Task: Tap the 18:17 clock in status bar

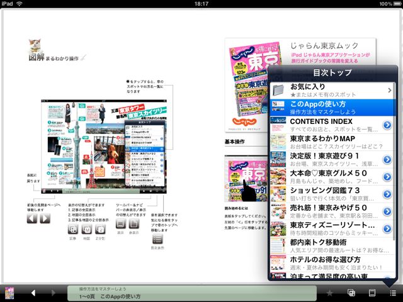Action: (201, 4)
